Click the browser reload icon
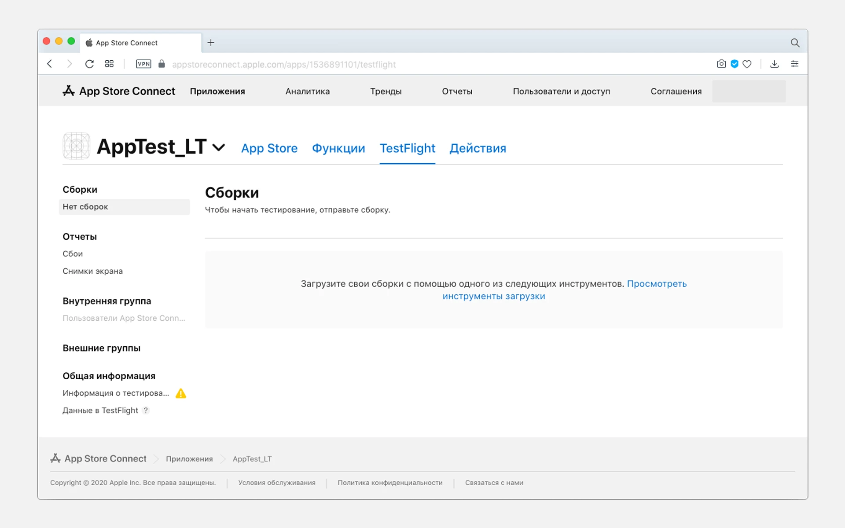This screenshot has width=845, height=528. (89, 64)
